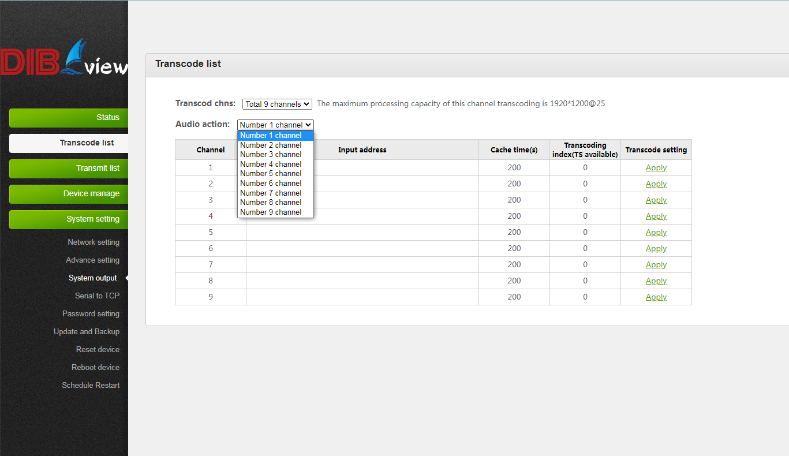Open Schedule Restart page
789x456 pixels.
point(91,386)
